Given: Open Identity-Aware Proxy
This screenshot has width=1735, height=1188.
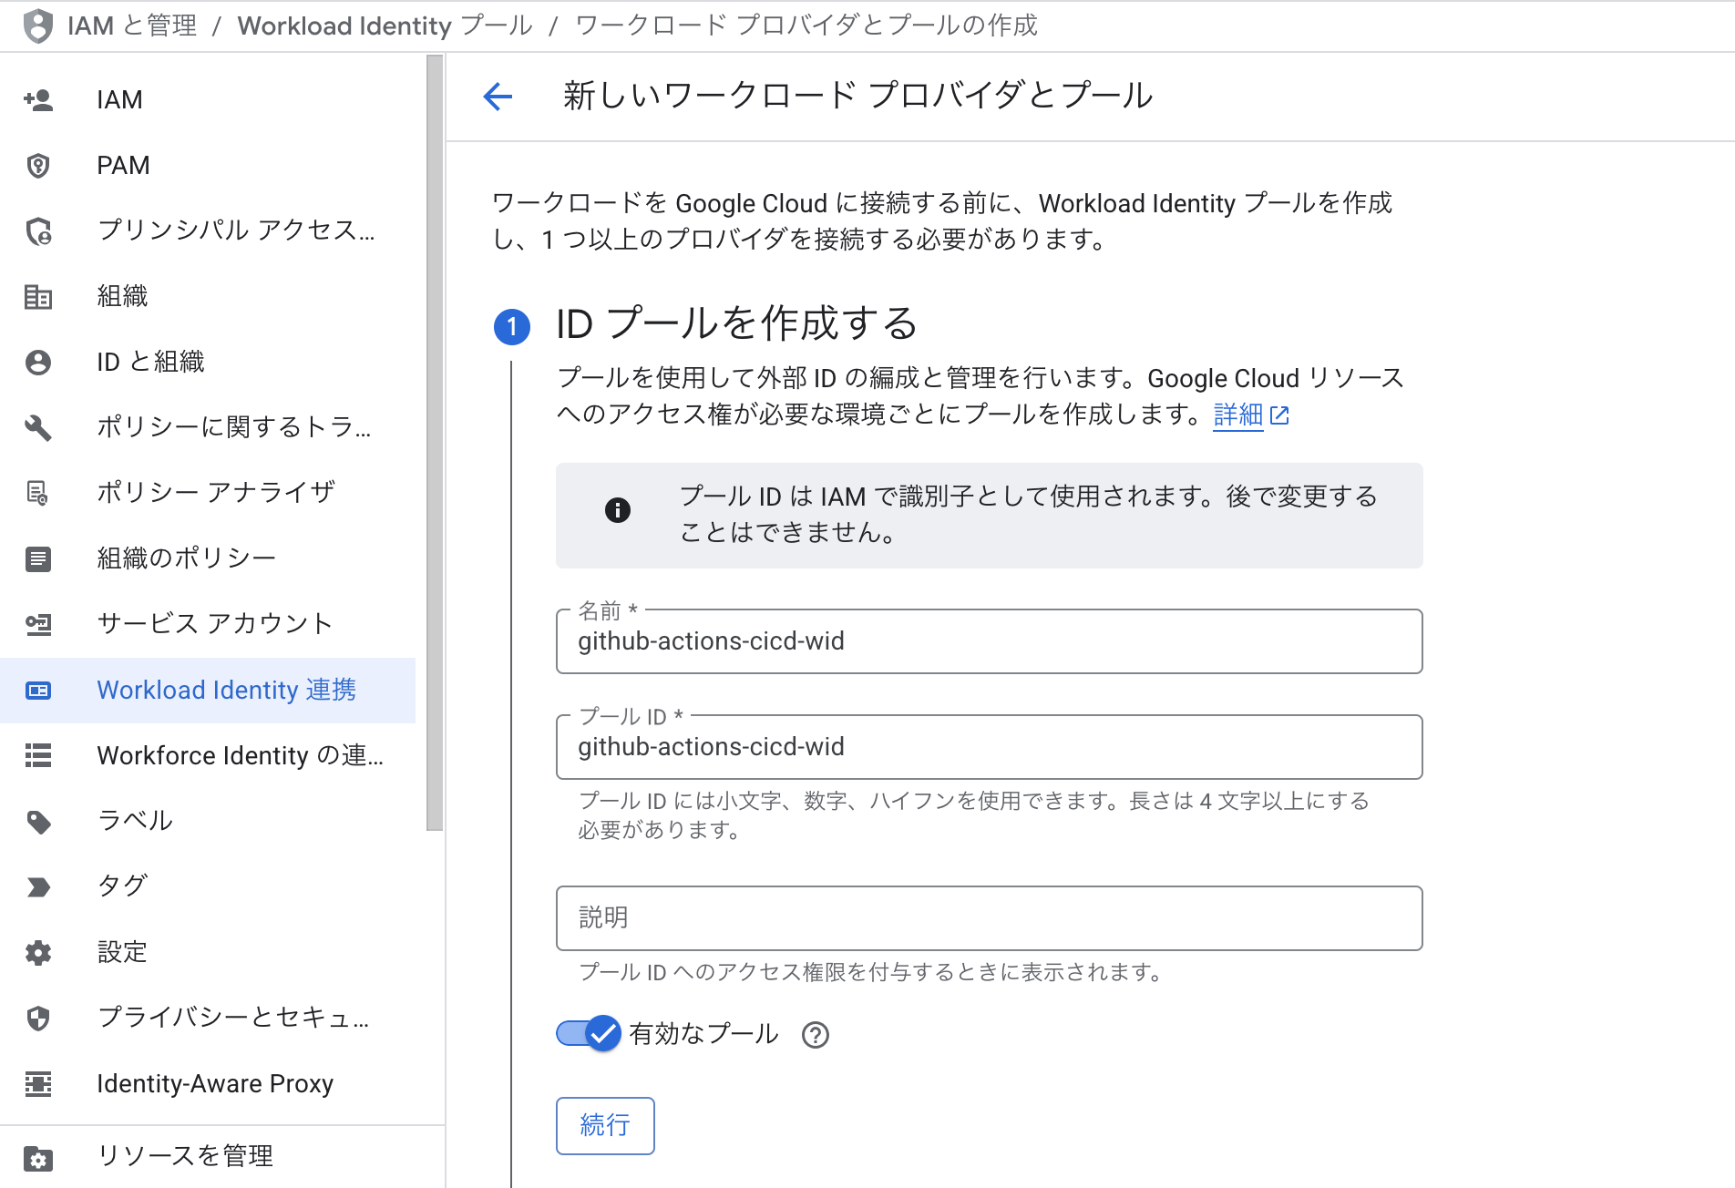Looking at the screenshot, I should pyautogui.click(x=215, y=1083).
